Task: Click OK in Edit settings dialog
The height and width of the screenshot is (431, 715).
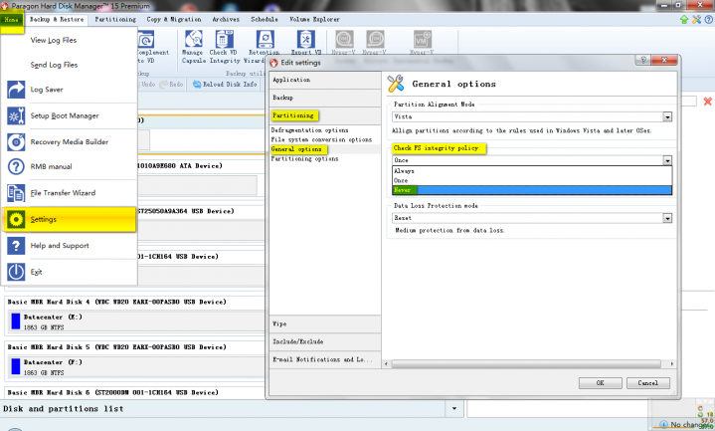Action: point(600,383)
